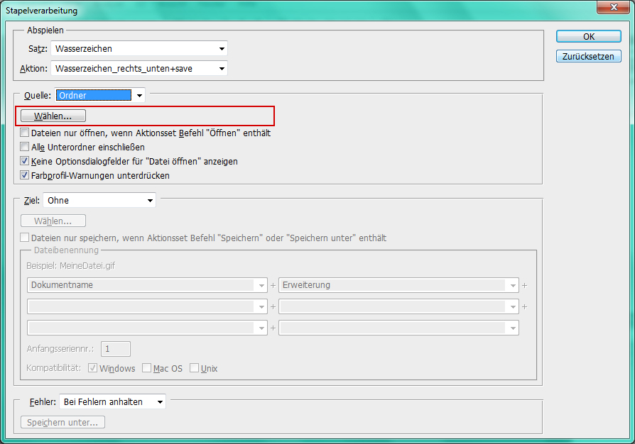Click the Abspielen group label
Image resolution: width=635 pixels, height=444 pixels.
pos(45,30)
